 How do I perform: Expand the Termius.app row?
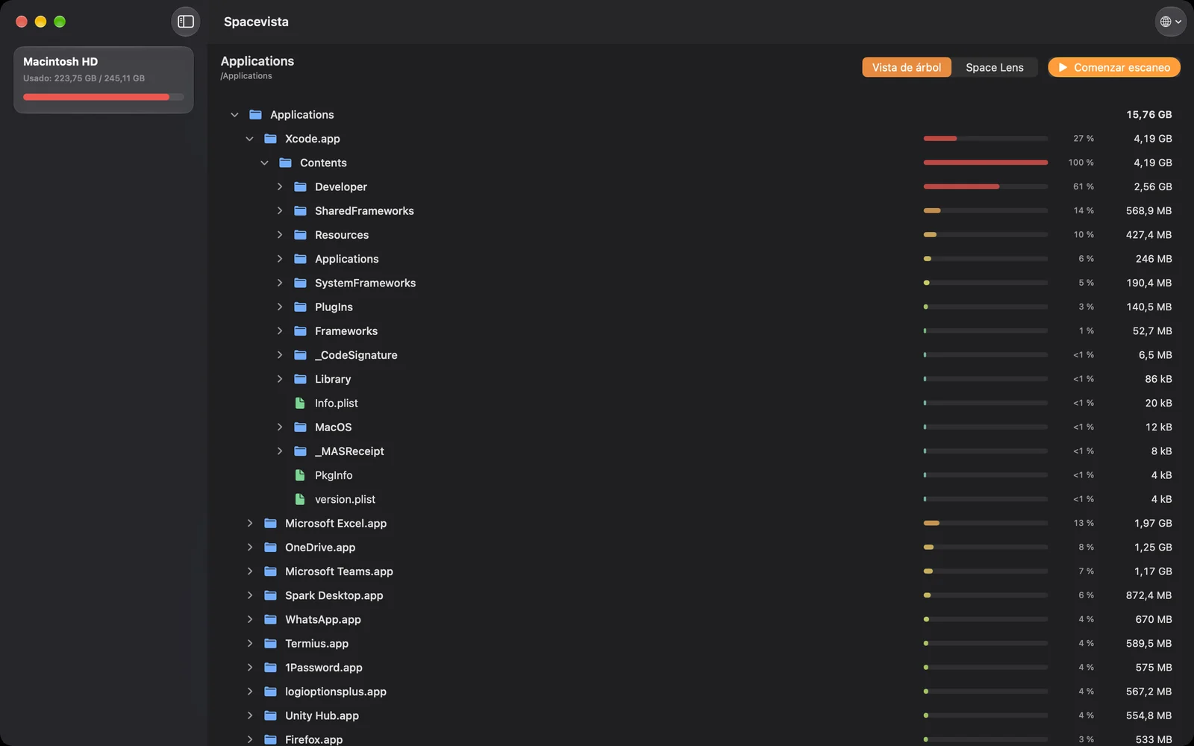[250, 643]
